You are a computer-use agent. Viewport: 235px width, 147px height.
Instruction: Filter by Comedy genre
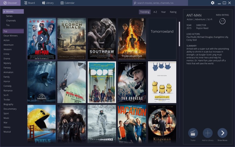8,86
